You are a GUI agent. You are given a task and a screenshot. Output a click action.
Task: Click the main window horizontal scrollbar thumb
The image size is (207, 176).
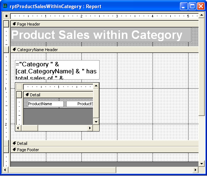pos(62,170)
